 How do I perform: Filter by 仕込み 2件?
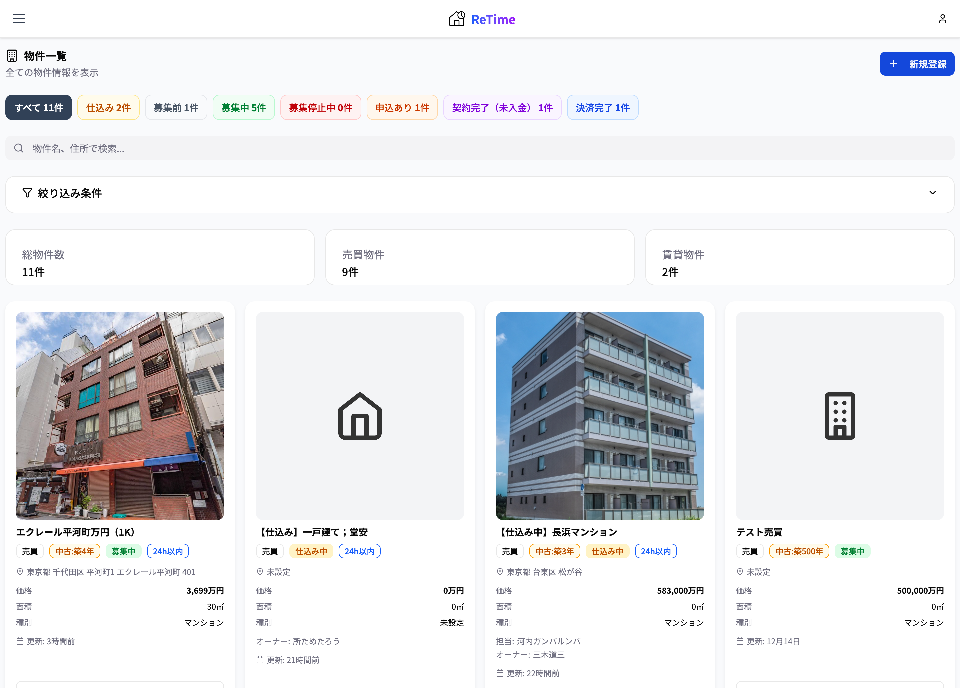(x=108, y=108)
